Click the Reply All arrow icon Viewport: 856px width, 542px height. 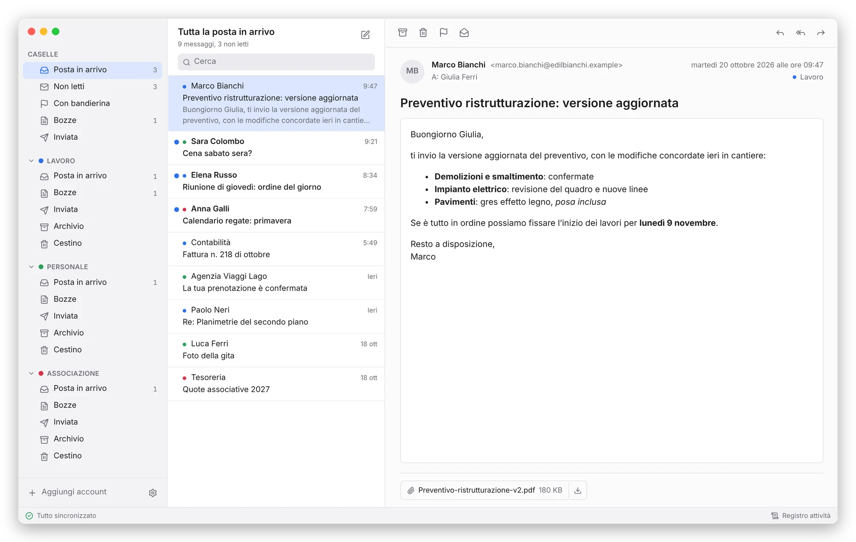[800, 32]
